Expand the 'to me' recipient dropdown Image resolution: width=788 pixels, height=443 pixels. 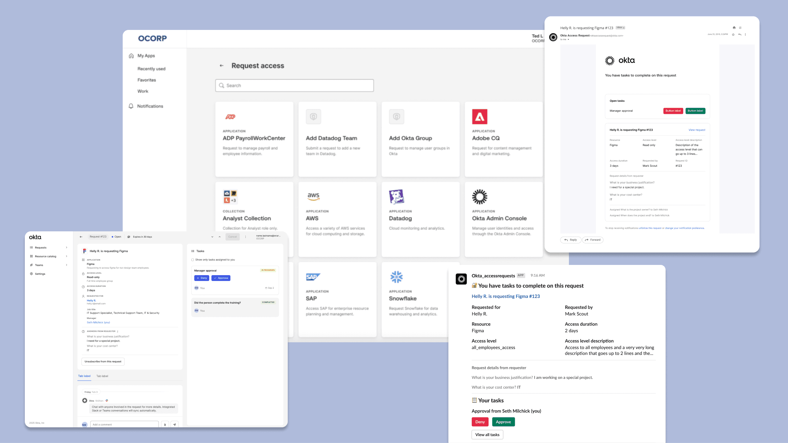point(568,39)
